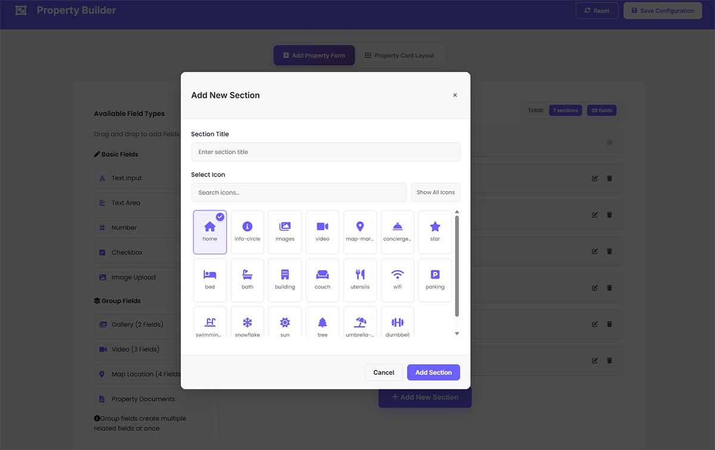Choose the parking icon
Viewport: 715px width, 450px height.
(434, 279)
